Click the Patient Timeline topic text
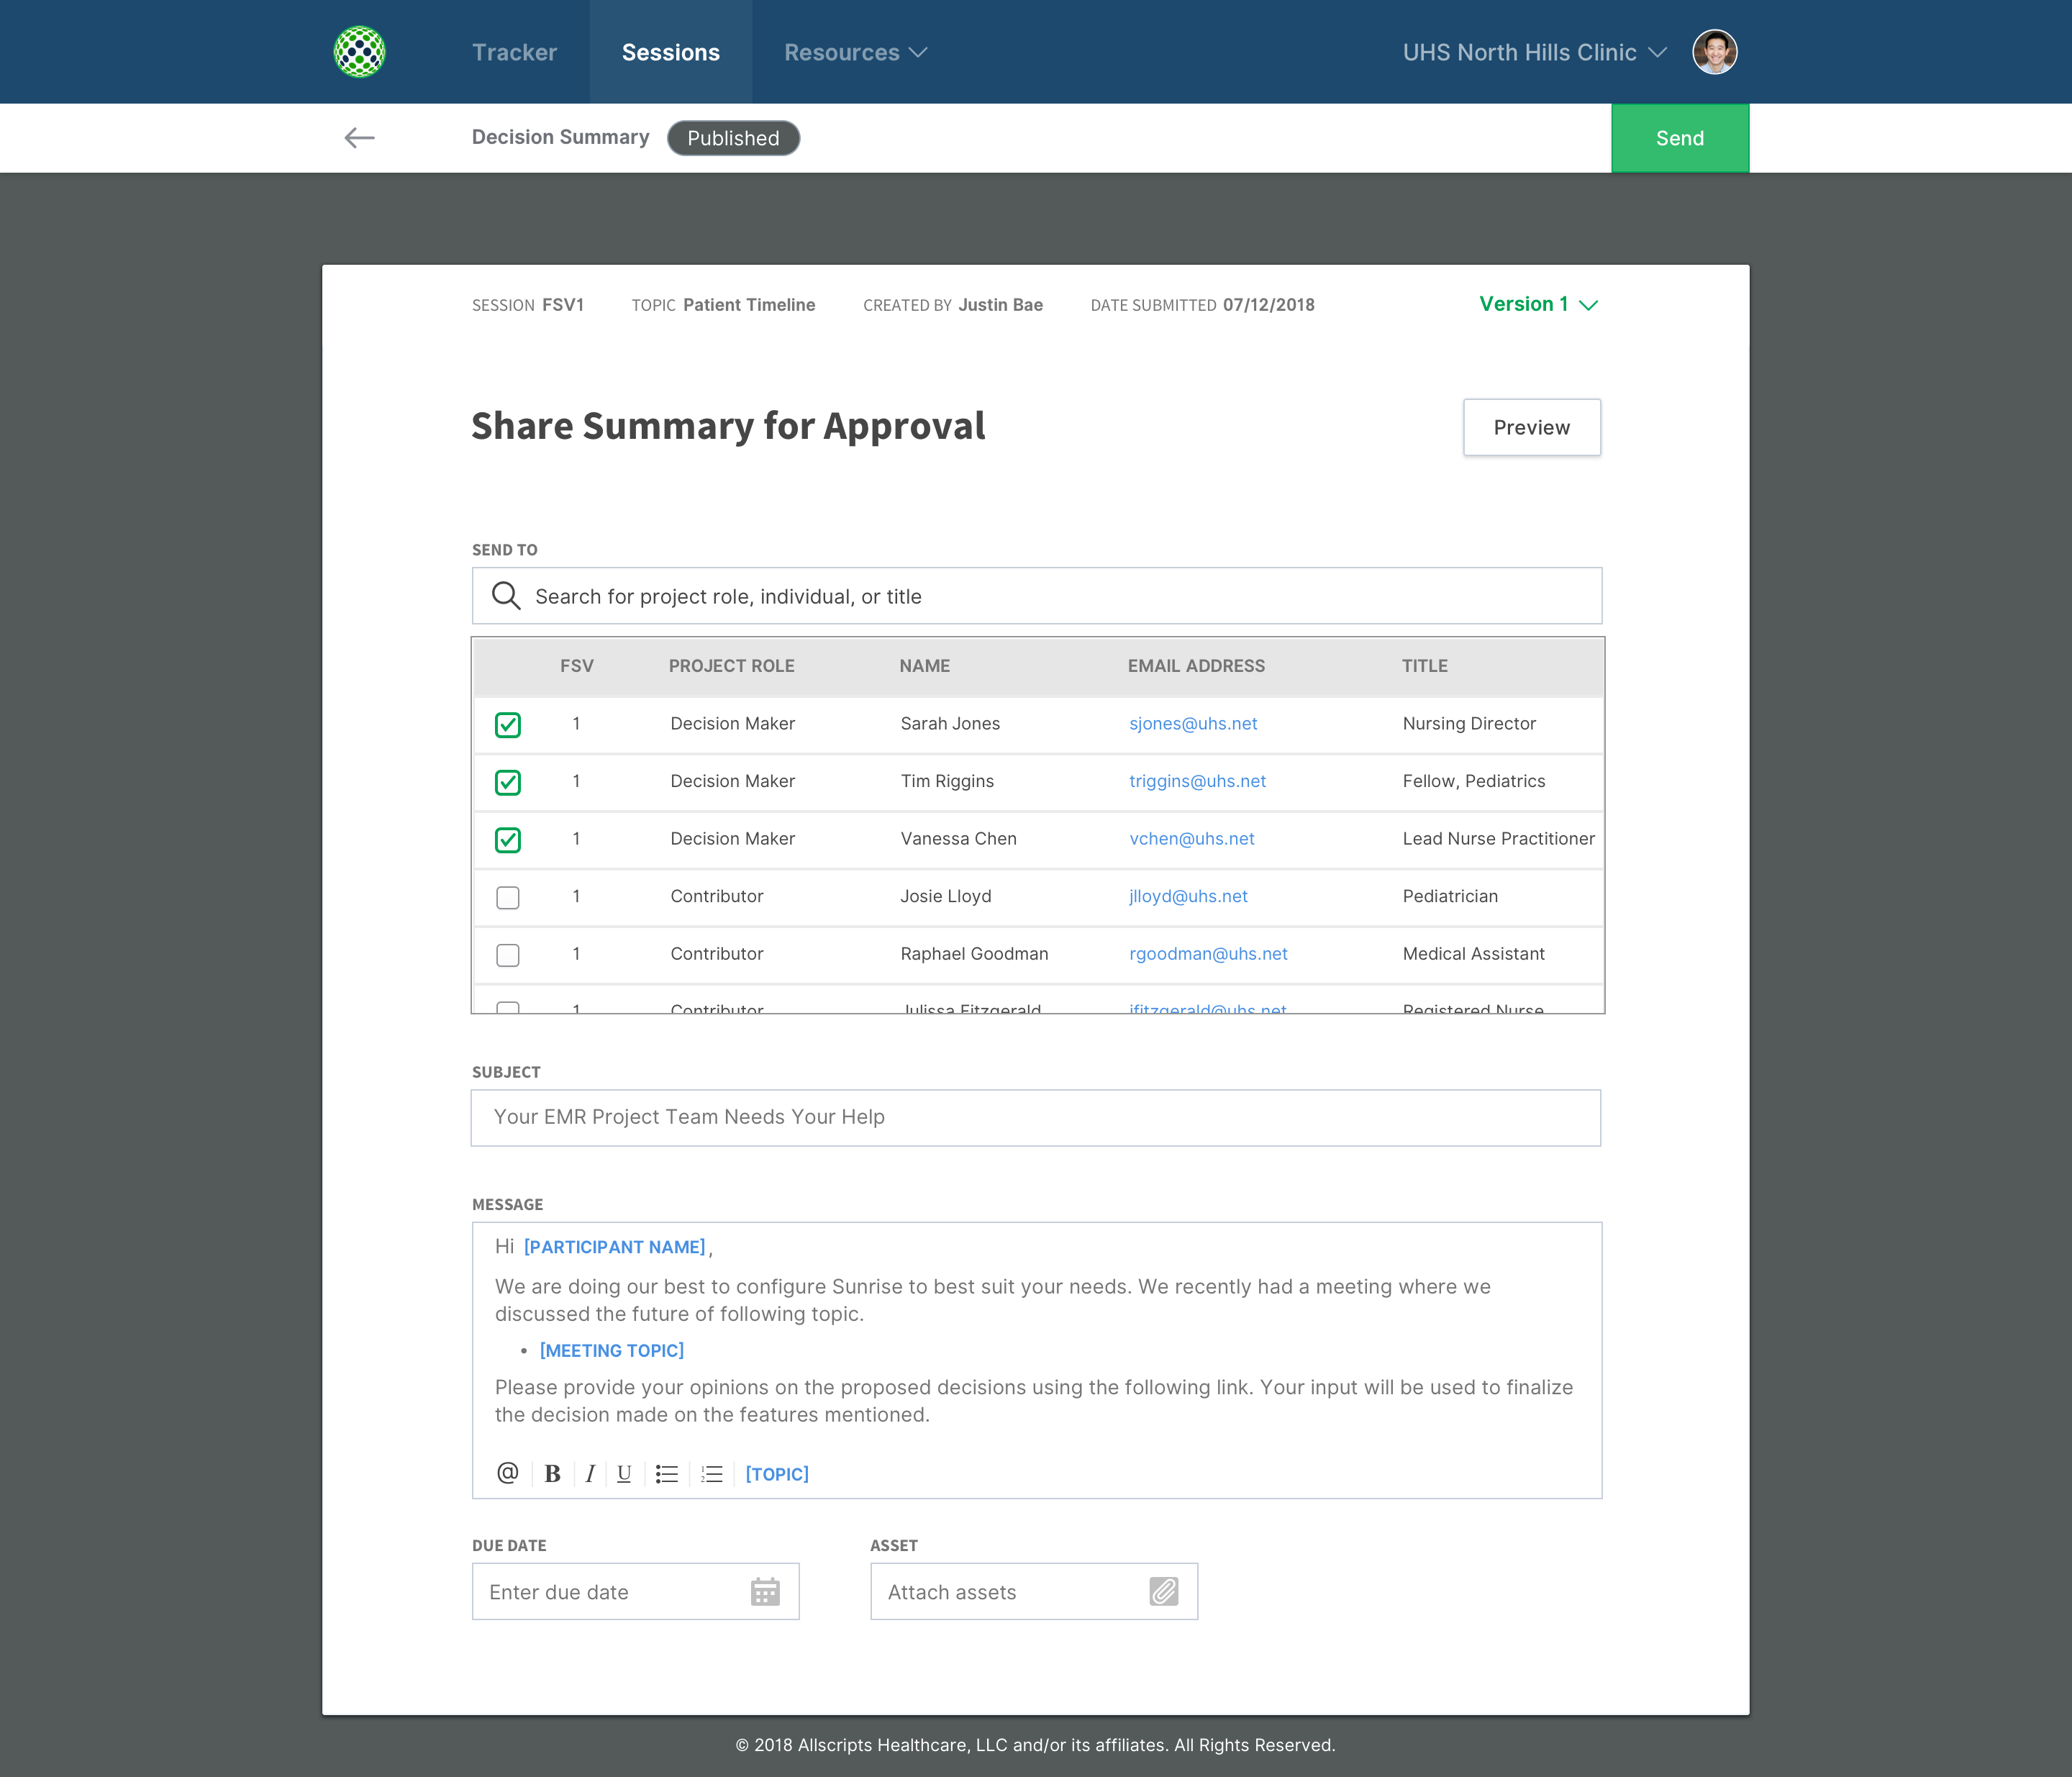The image size is (2072, 1777). click(749, 305)
